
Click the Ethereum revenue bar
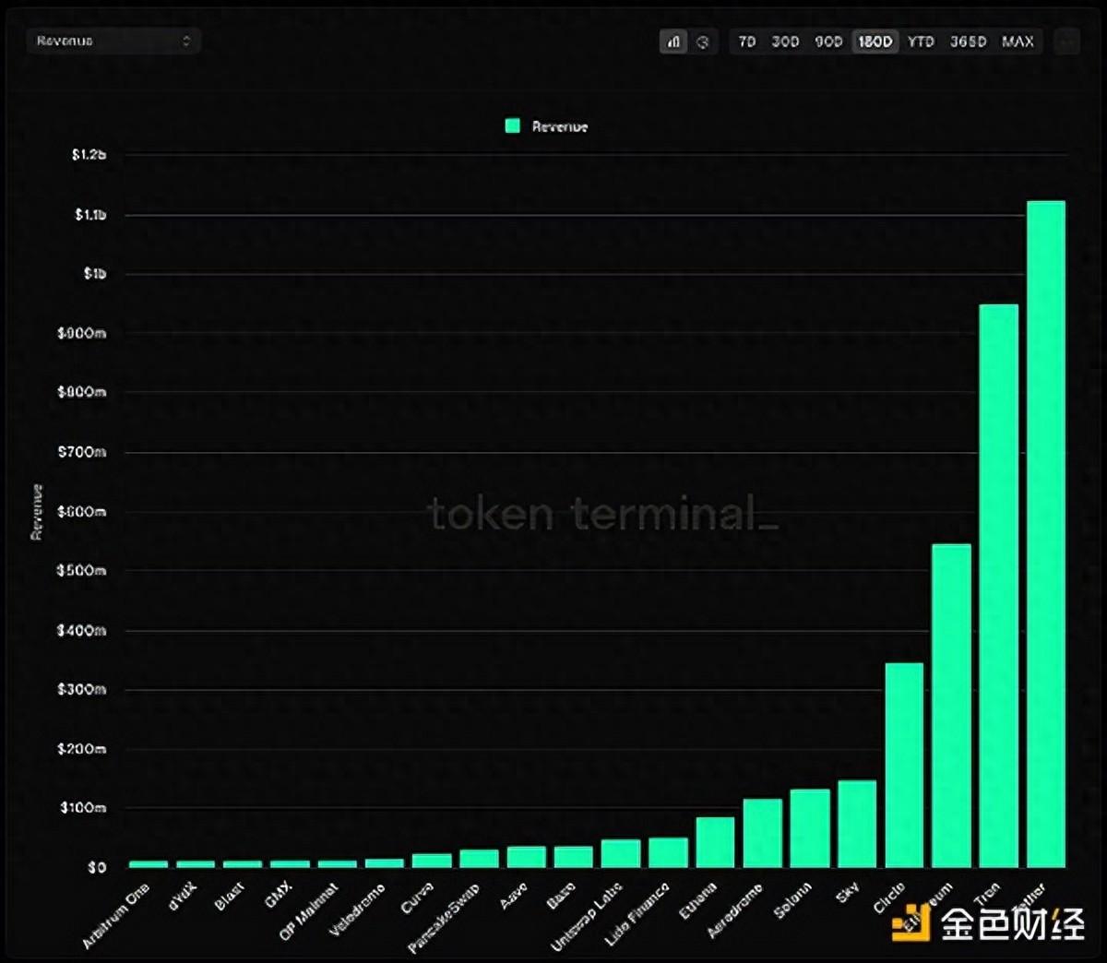pyautogui.click(x=951, y=706)
